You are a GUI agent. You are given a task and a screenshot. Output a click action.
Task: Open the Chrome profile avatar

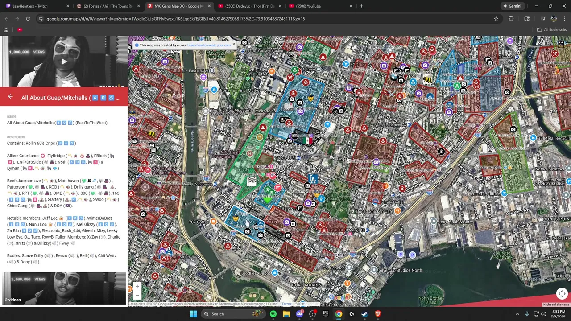(x=554, y=19)
